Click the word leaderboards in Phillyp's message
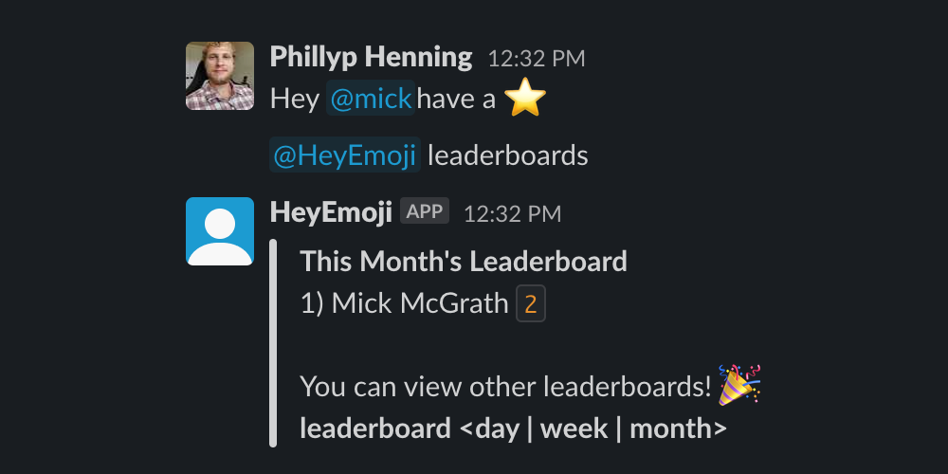The width and height of the screenshot is (948, 474). (508, 155)
